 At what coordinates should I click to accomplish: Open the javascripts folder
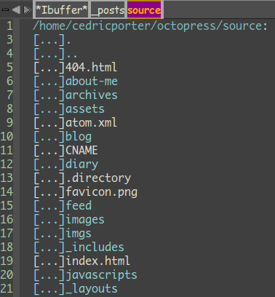pos(102,275)
